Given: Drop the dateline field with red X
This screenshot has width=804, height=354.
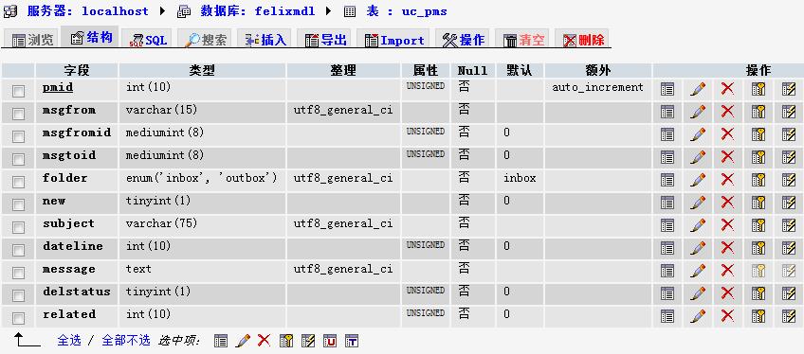Looking at the screenshot, I should tap(727, 248).
